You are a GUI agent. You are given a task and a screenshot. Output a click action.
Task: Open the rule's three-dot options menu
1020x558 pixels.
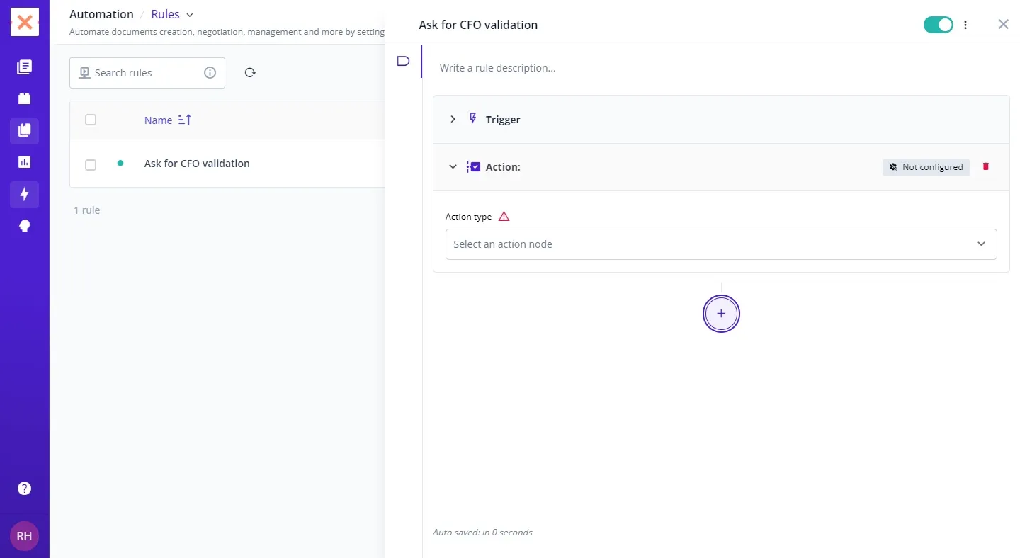point(965,25)
